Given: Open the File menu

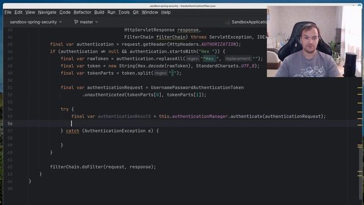Looking at the screenshot, I should click(x=8, y=13).
